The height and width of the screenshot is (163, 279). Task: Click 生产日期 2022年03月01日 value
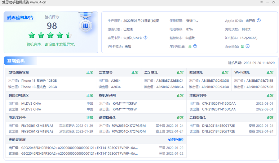click(141, 21)
